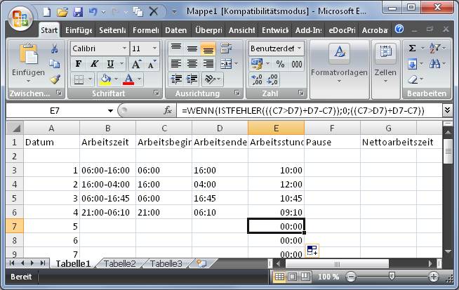This screenshot has width=459, height=290.
Task: Click zoom out minus button
Action: click(x=351, y=277)
